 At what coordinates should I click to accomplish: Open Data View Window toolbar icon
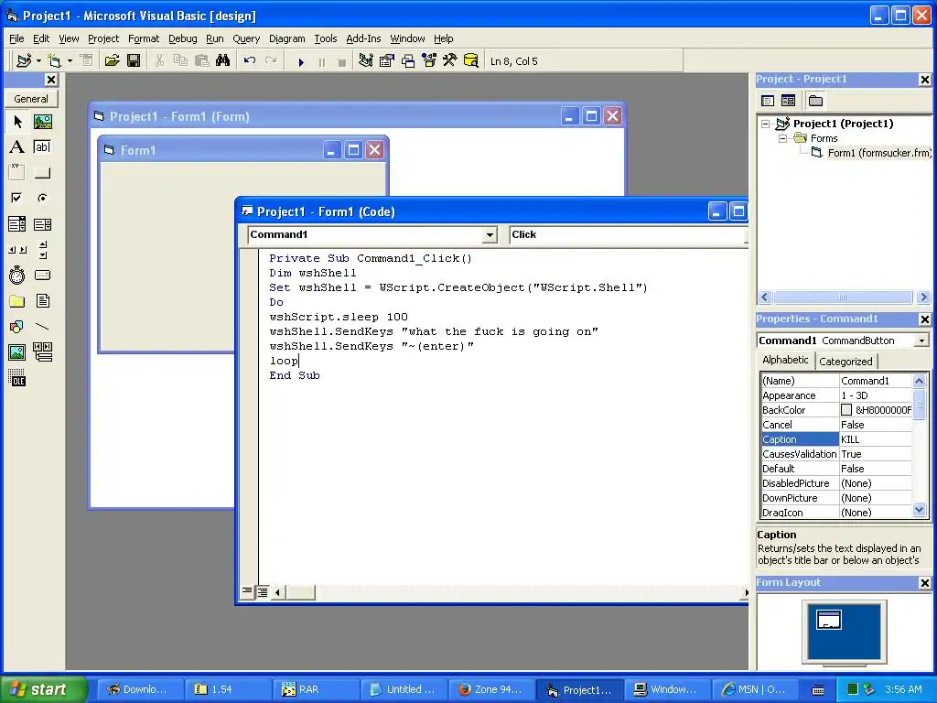pos(471,60)
